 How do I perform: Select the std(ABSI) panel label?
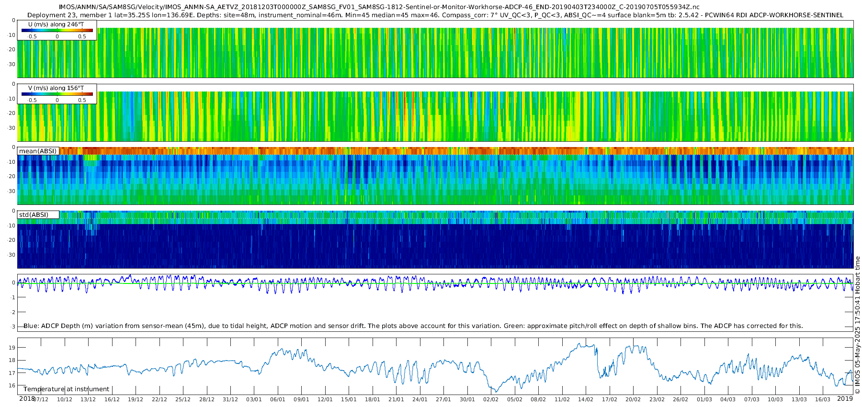pos(38,215)
